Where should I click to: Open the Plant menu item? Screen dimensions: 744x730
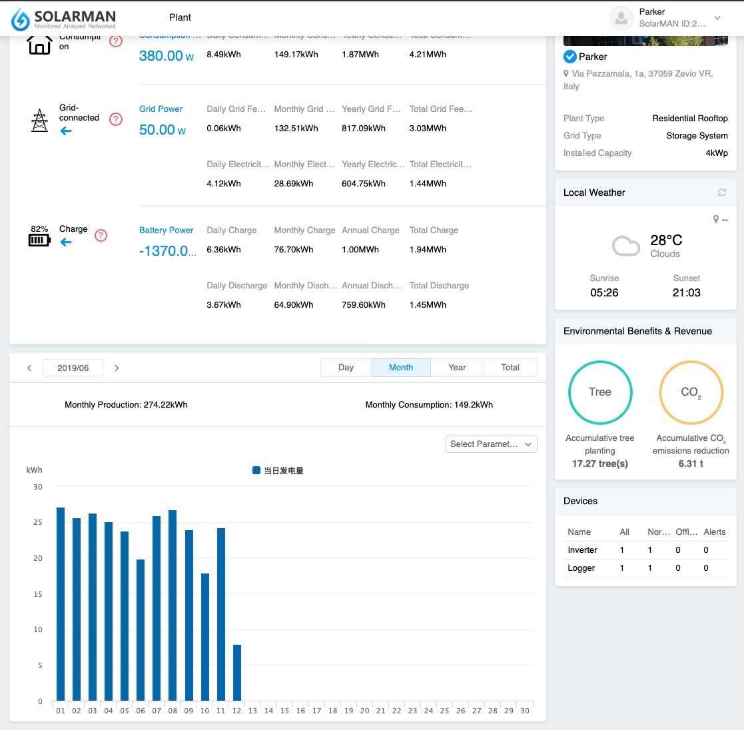tap(180, 17)
